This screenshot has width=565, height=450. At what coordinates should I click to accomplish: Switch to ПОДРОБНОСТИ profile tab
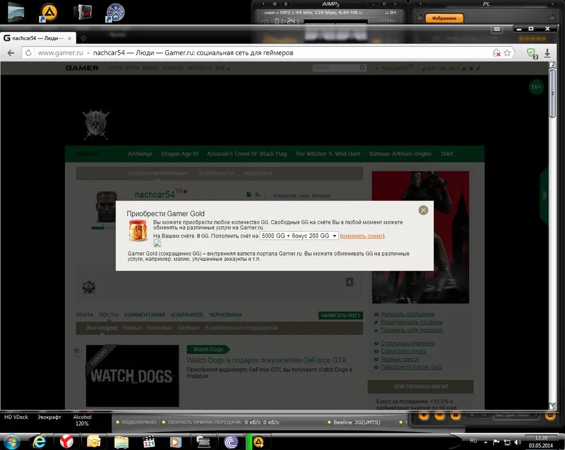[216, 173]
